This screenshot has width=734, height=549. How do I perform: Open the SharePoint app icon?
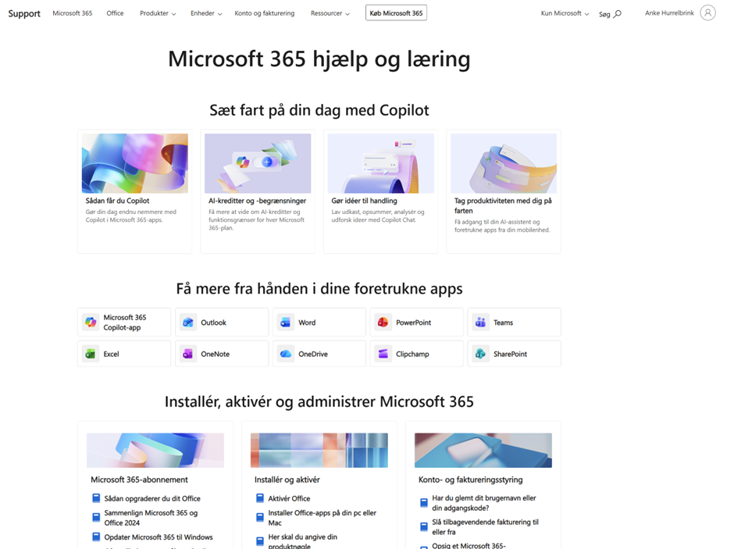point(480,354)
